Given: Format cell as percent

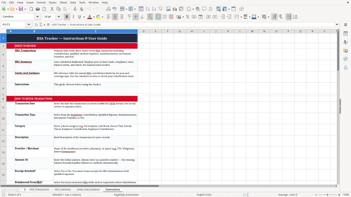Looking at the screenshot, I should 187,17.
